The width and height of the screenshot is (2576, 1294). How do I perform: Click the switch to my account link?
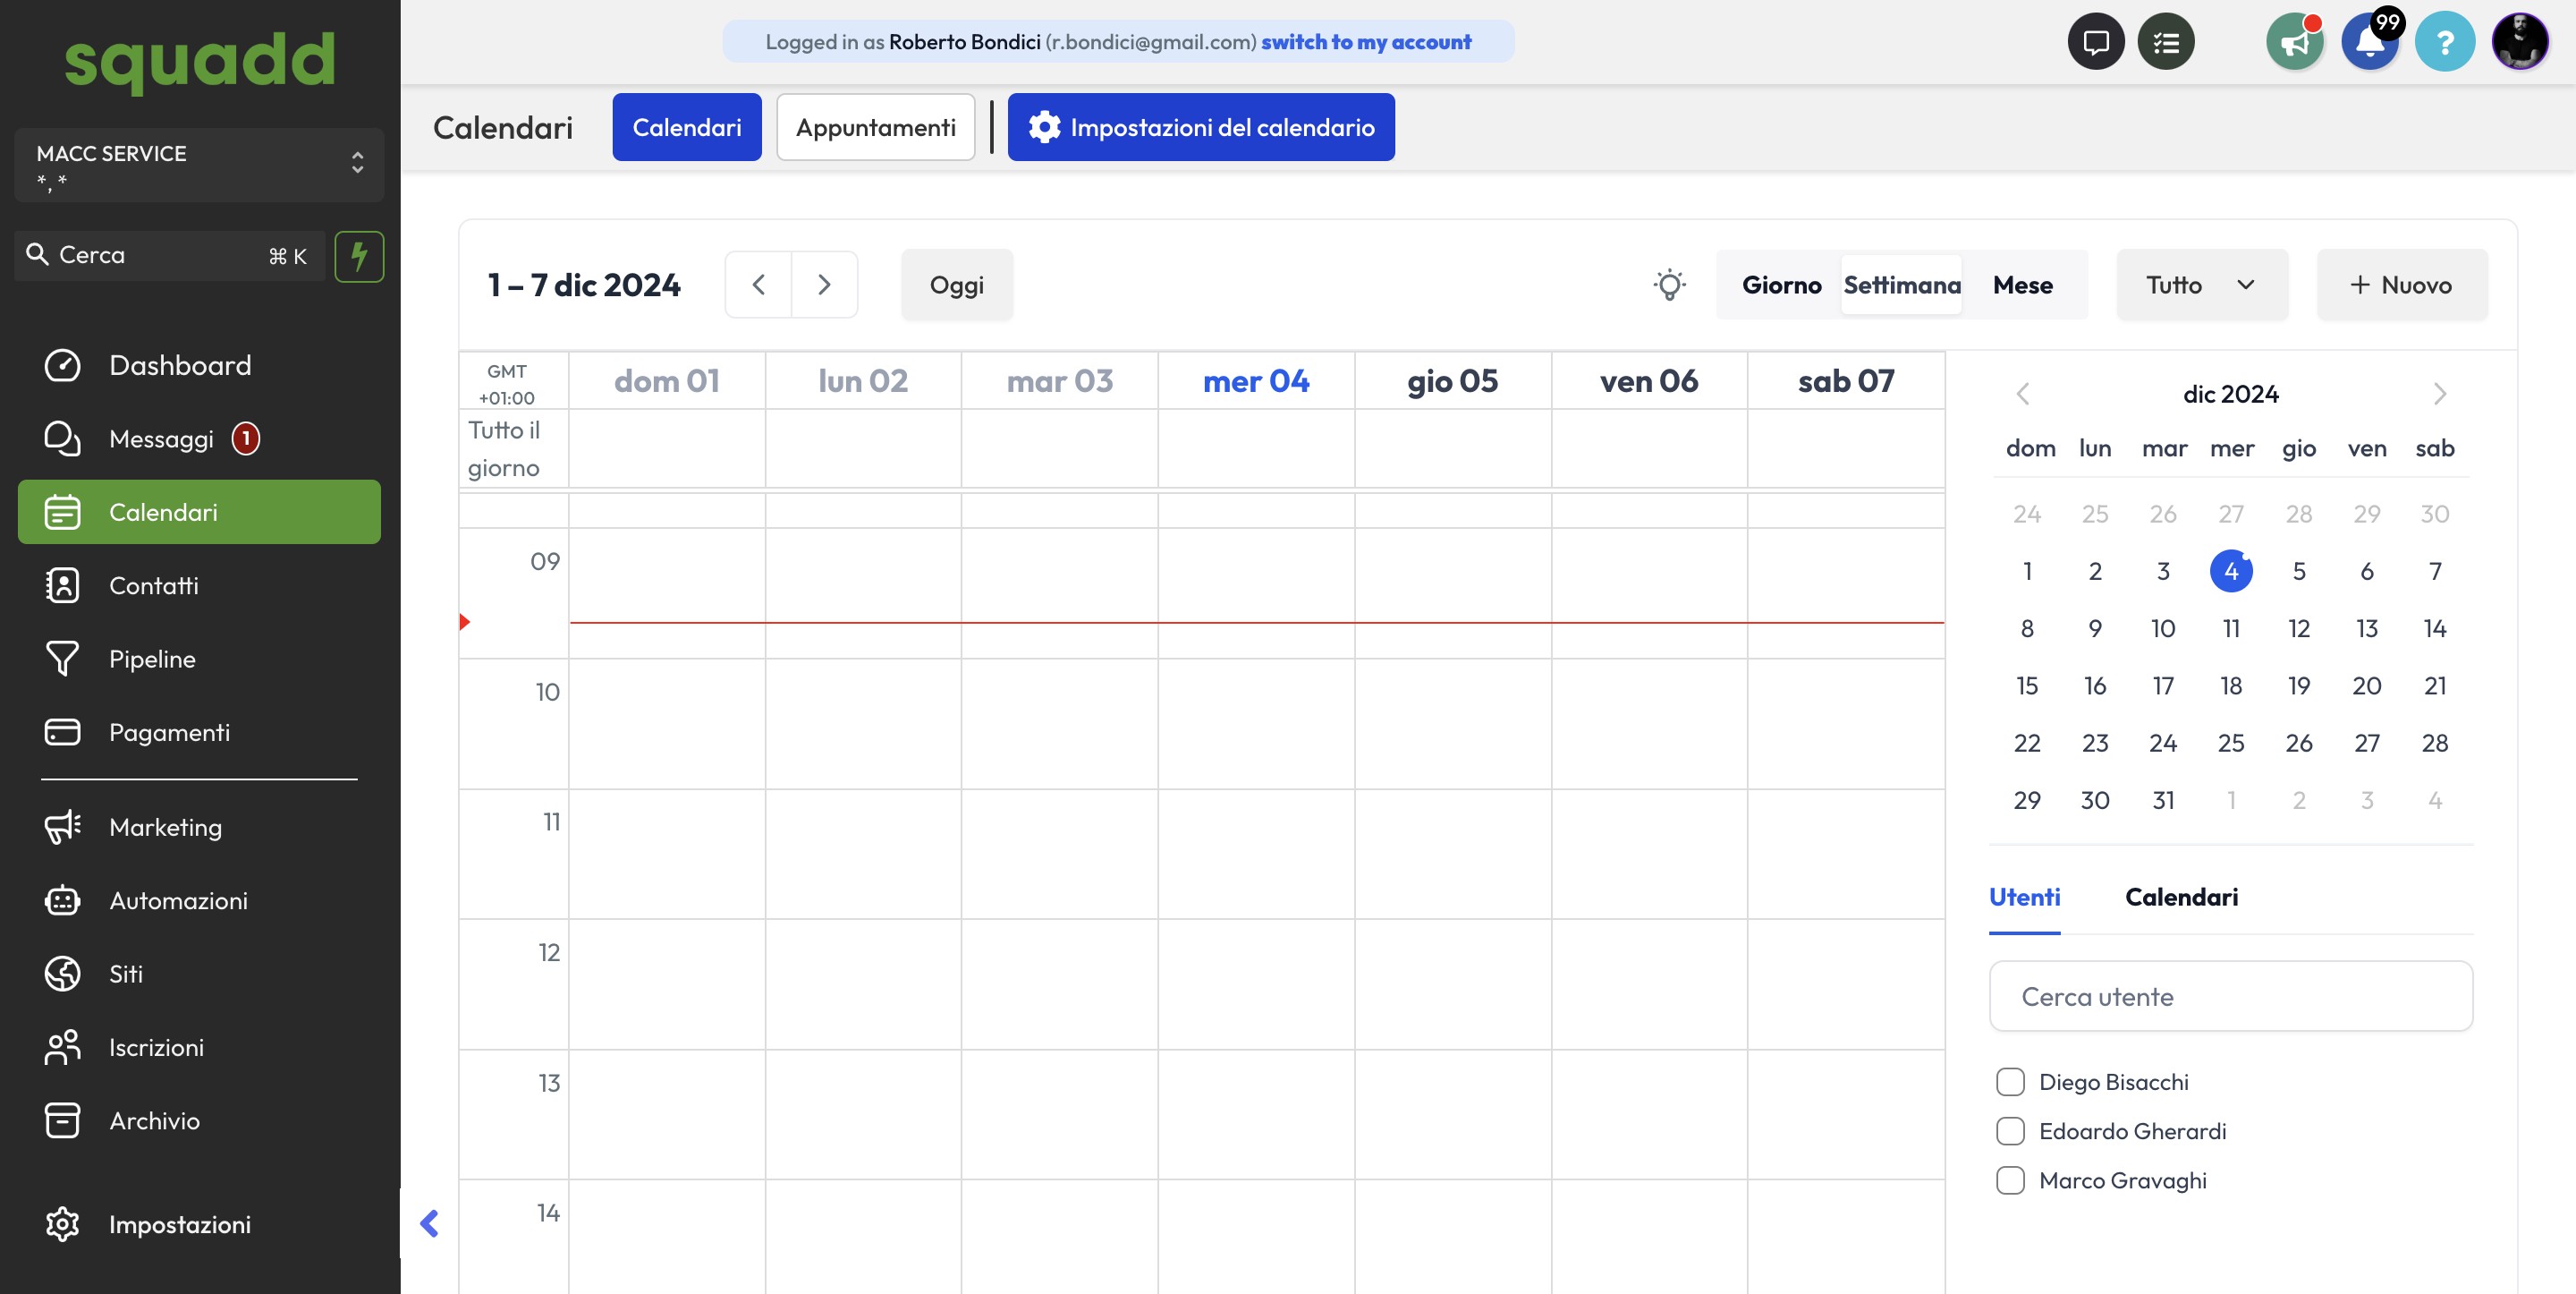click(1365, 42)
